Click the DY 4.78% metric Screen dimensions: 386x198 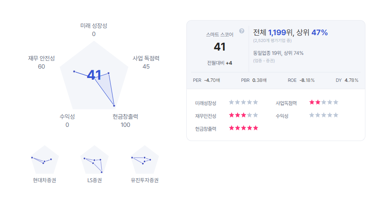coord(347,80)
